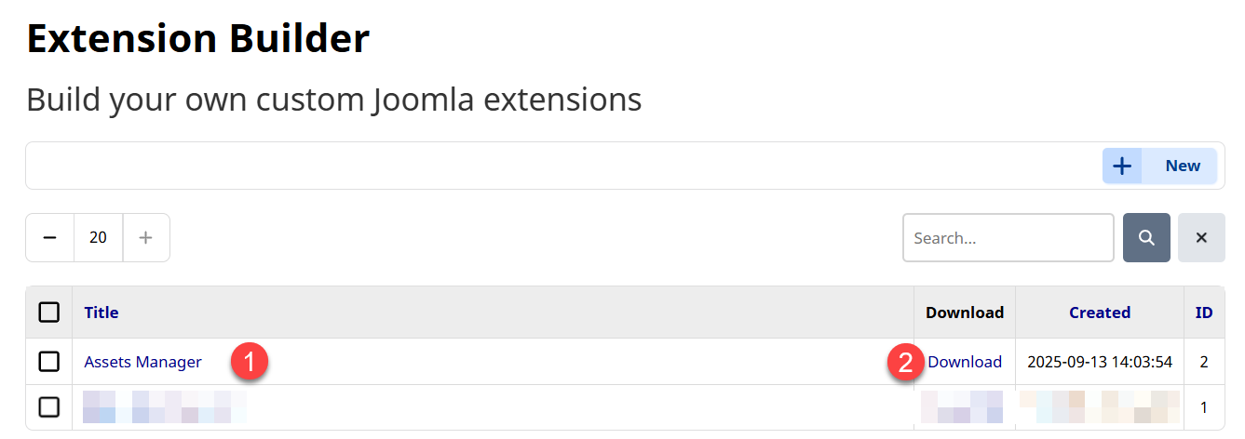Sort the table by ID column
Image resolution: width=1245 pixels, height=439 pixels.
coord(1203,313)
